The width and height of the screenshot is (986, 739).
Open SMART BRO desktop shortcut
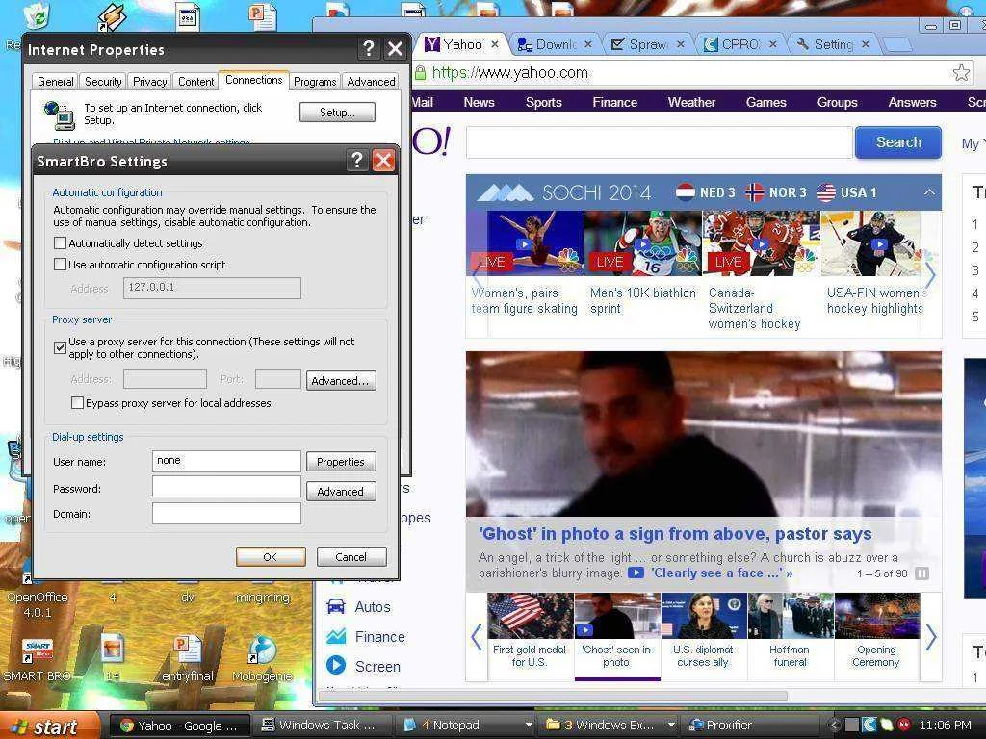pos(38,660)
